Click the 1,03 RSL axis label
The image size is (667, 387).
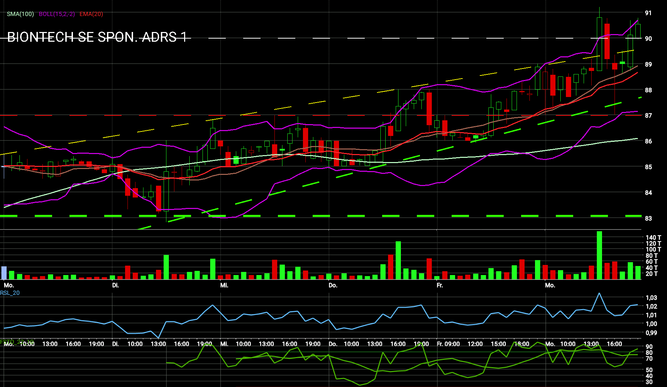651,298
